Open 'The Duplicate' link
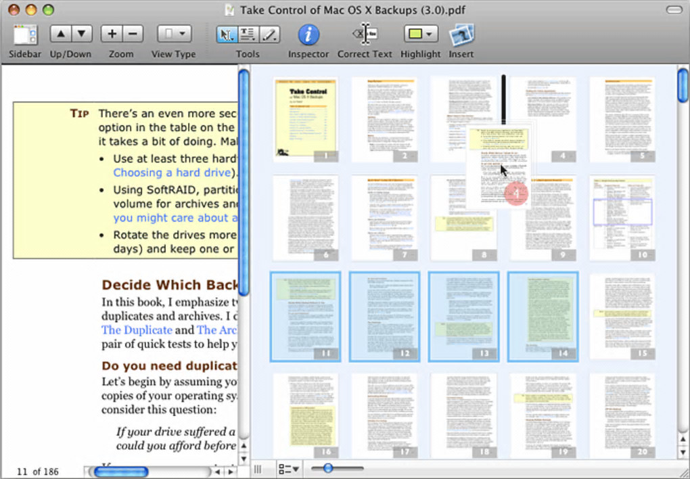Screen dimensions: 690x479 click(137, 330)
